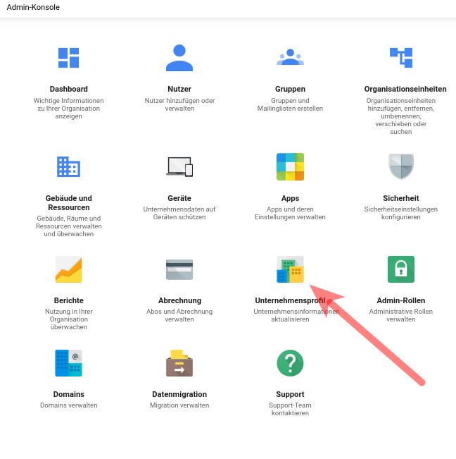Open the colorful Apps grid icon
Viewport: 456px width, 459px height.
tap(290, 166)
